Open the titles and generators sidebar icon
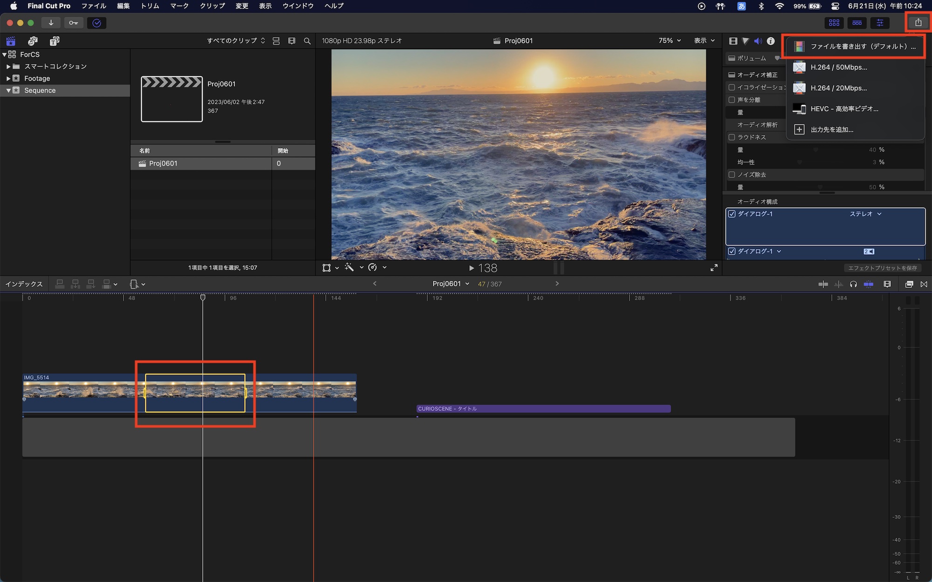 [x=55, y=41]
